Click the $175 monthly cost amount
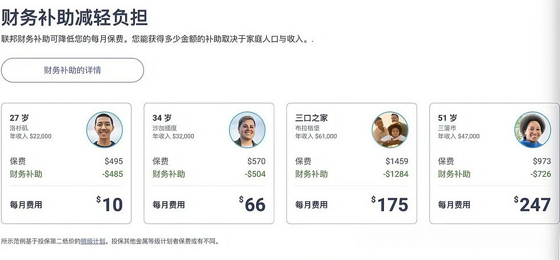The image size is (560, 260). pyautogui.click(x=390, y=204)
